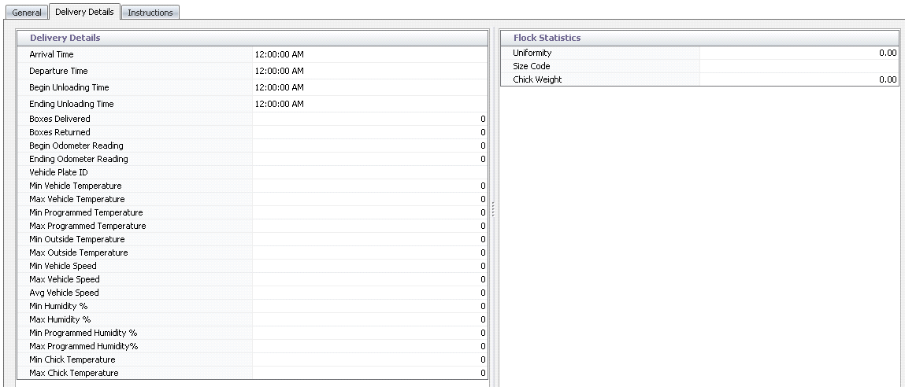Screen dimensions: 905x387
Task: Switch to the General tab
Action: tap(27, 13)
